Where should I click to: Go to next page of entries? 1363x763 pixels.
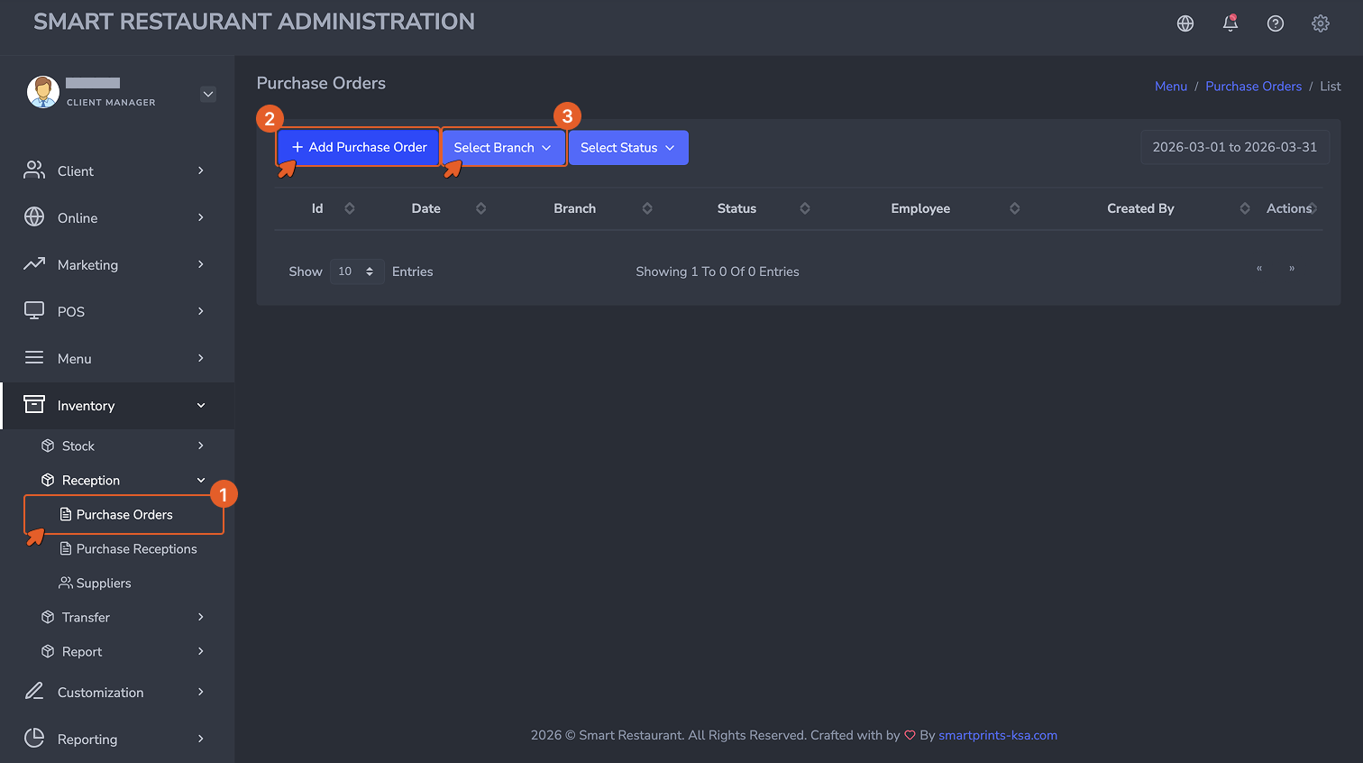[1292, 269]
